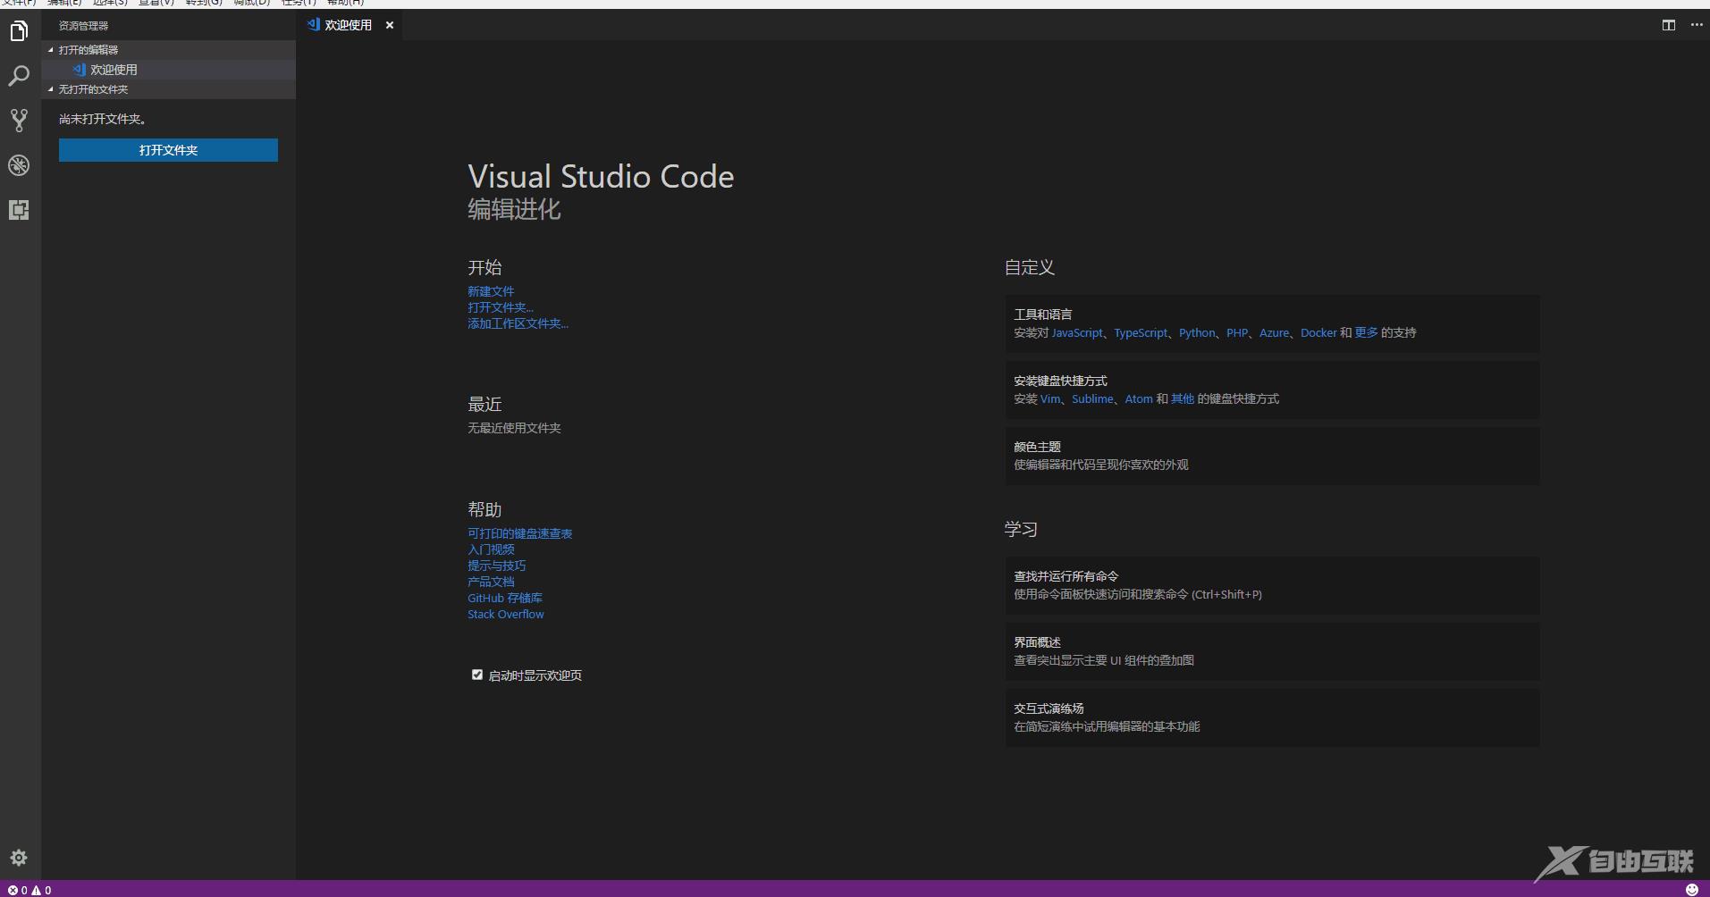Click the Azure link
Screen dimensions: 1710x897
point(1274,332)
